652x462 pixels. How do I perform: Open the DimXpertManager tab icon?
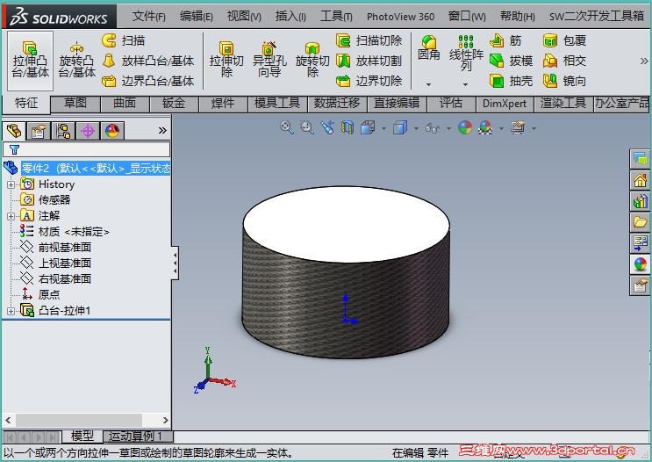coord(88,131)
